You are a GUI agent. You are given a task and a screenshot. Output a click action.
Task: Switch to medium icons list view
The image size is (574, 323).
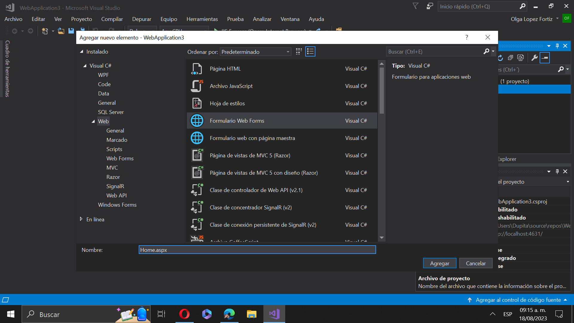click(x=310, y=52)
